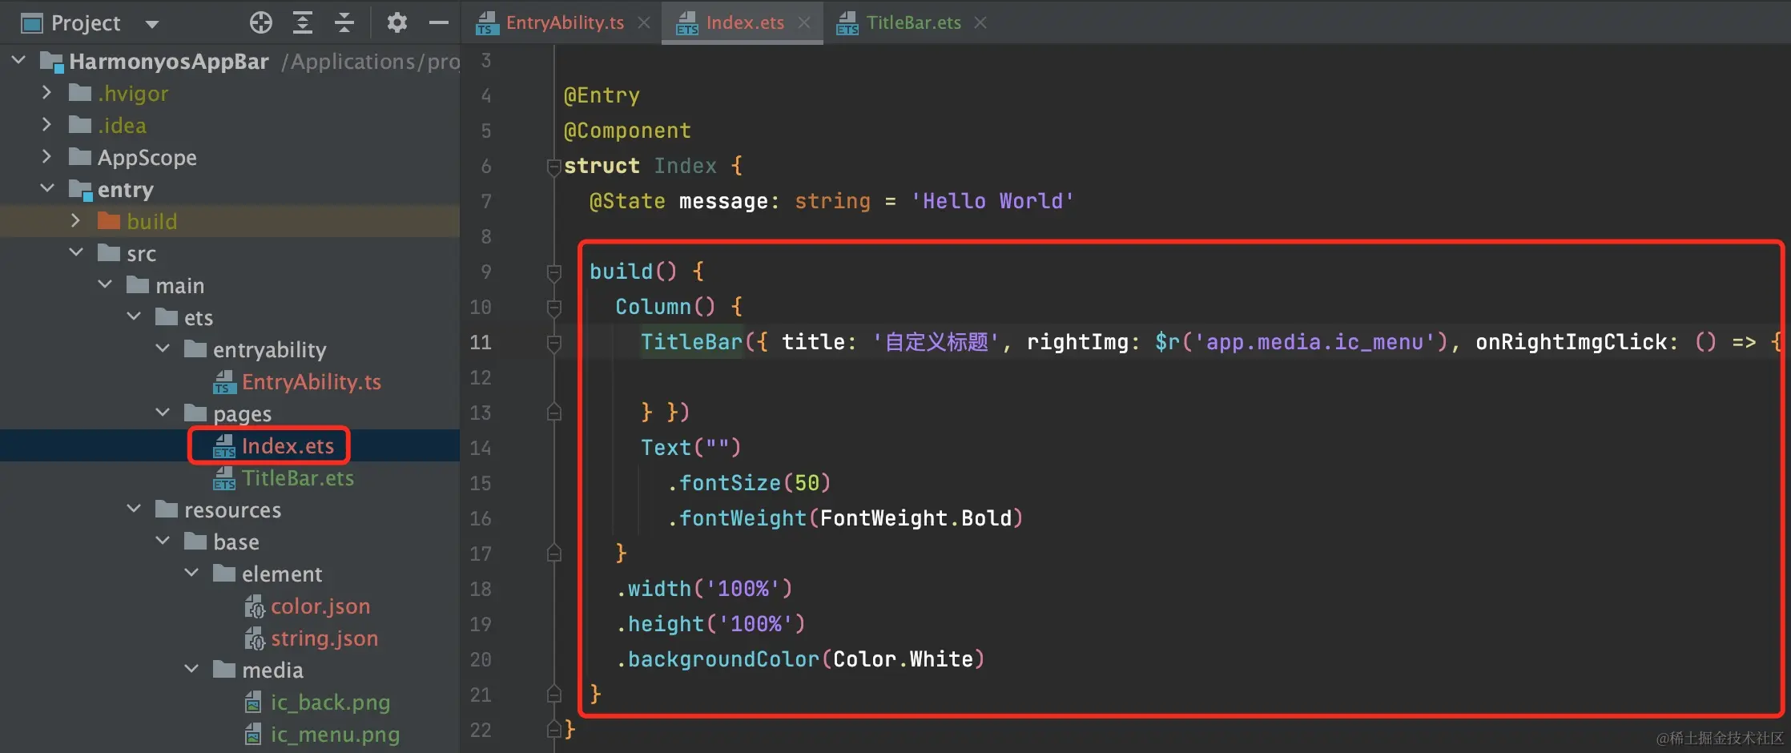Open color.json in the element folder
Image resolution: width=1791 pixels, height=753 pixels.
point(320,606)
